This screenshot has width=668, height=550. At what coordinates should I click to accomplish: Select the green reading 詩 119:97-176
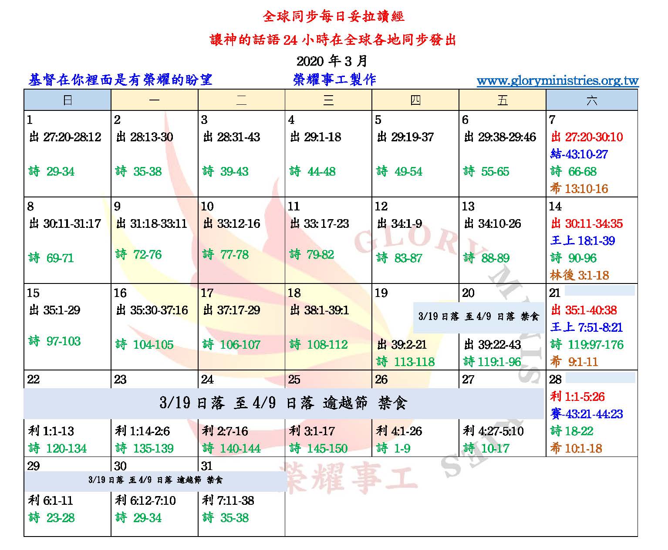click(587, 344)
